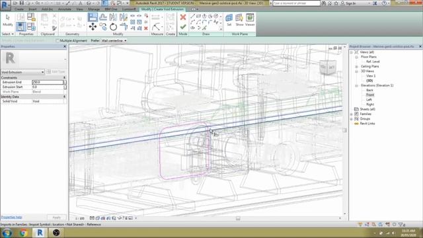The width and height of the screenshot is (423, 238).
Task: Collapse the Identity Data section
Action: (64, 97)
